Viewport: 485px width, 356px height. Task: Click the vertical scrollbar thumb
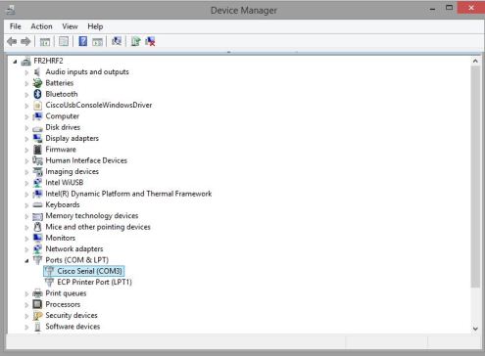click(475, 177)
